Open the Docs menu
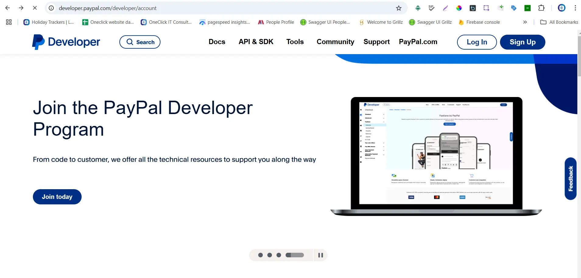Image resolution: width=581 pixels, height=278 pixels. pyautogui.click(x=217, y=42)
